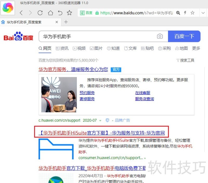Image resolution: width=208 pixels, height=183 pixels.
Task: Open the 服务店查询 link
Action: coord(145,99)
